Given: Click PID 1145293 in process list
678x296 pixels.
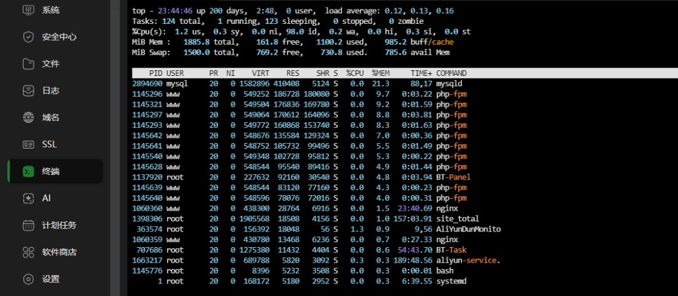Looking at the screenshot, I should (148, 125).
